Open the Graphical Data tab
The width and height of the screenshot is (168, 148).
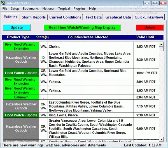point(118,17)
